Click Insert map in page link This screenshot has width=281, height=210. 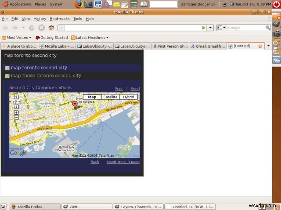[x=123, y=162]
